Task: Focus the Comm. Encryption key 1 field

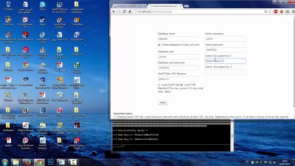Action: click(x=225, y=61)
